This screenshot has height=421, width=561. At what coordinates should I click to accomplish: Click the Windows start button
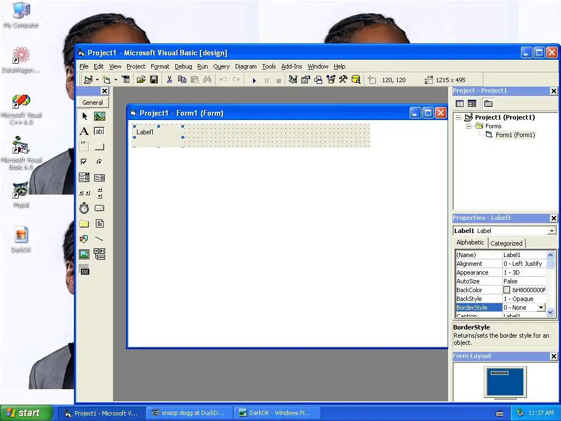(26, 413)
